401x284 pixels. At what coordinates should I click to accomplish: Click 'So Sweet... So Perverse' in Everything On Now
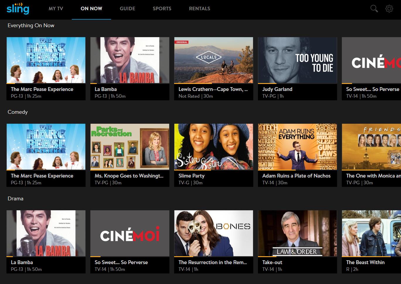coord(373,89)
